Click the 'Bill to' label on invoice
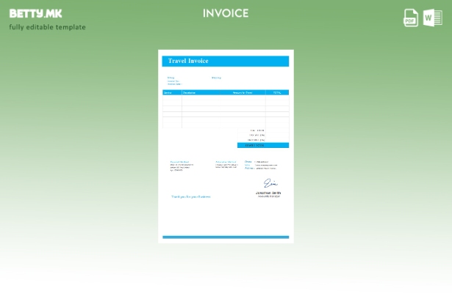Viewport: 452px width, 293px height. [x=171, y=77]
